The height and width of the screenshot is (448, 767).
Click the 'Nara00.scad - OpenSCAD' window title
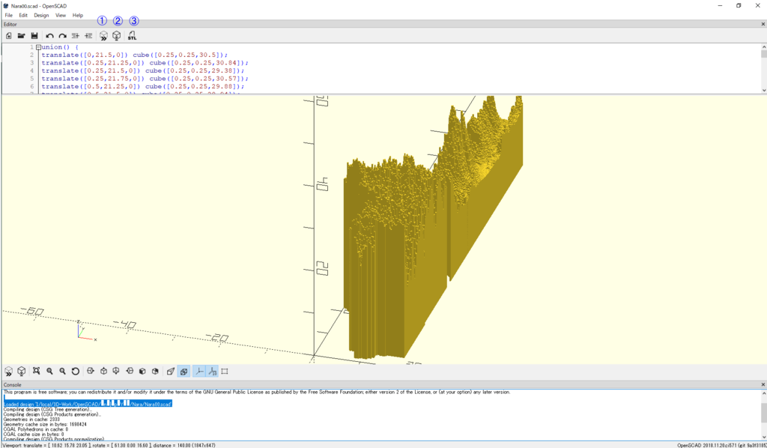39,6
